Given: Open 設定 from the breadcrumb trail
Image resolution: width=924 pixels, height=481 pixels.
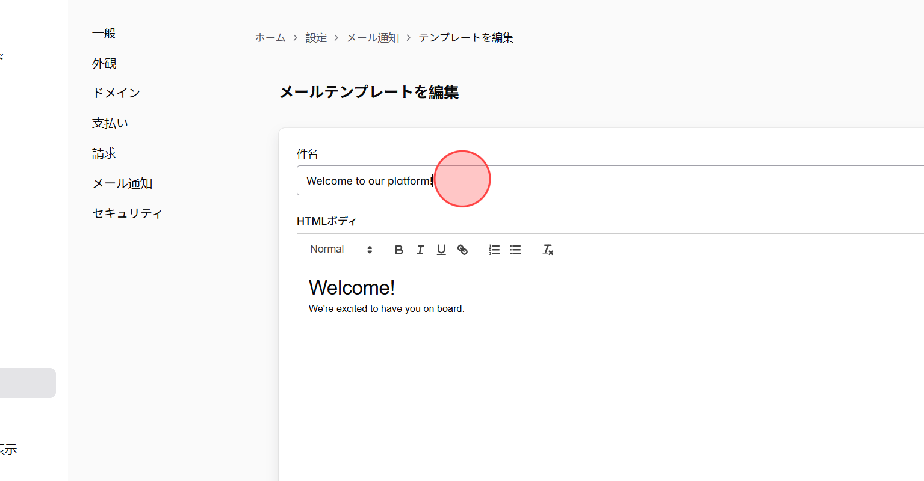Looking at the screenshot, I should click(x=317, y=37).
